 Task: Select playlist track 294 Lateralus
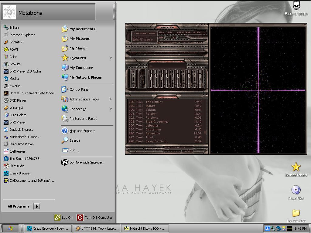(x=165, y=125)
